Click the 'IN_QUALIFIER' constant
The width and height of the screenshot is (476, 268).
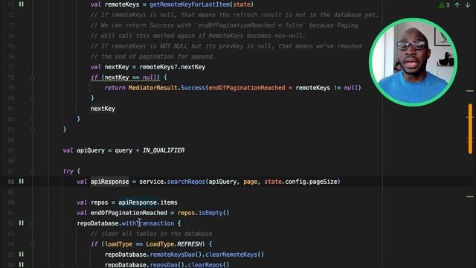point(164,150)
